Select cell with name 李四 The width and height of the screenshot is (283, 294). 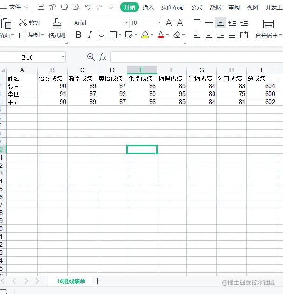22,94
